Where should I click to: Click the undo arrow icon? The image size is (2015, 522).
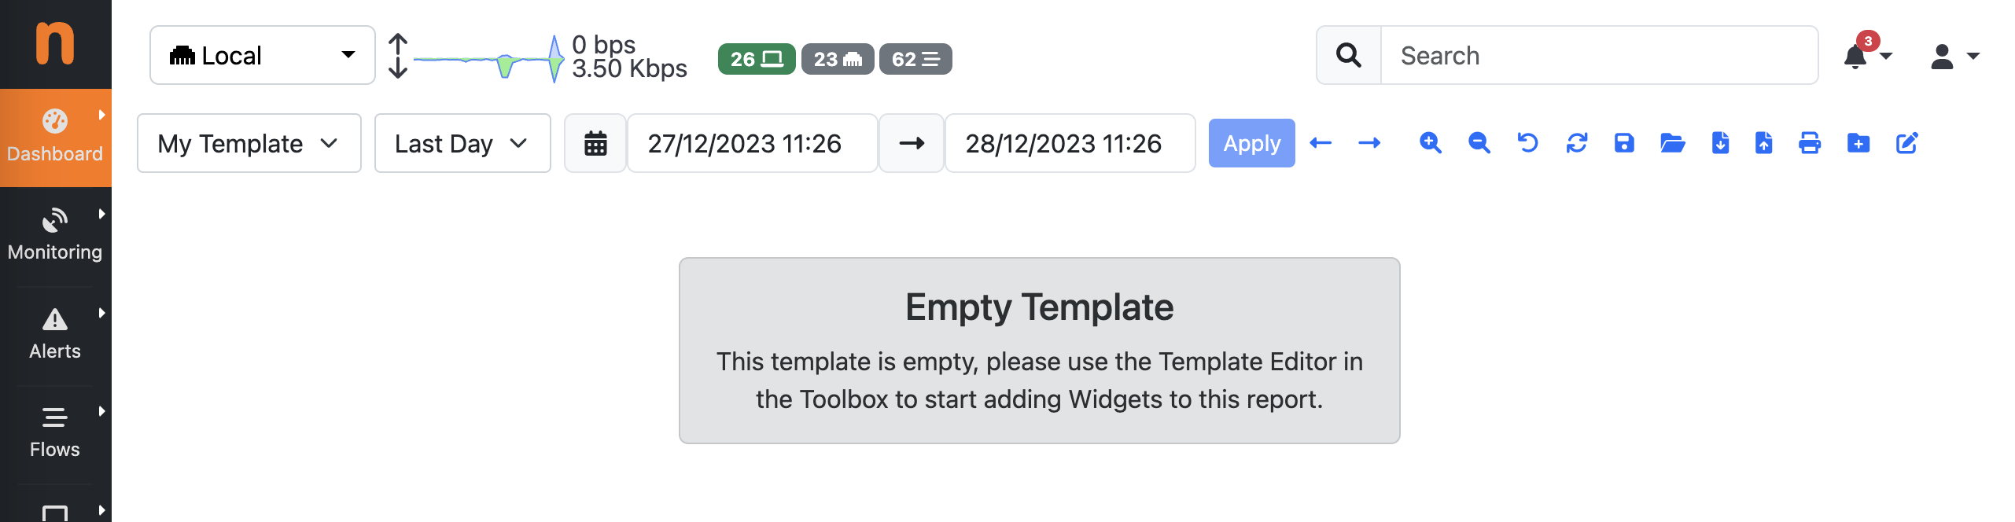pyautogui.click(x=1527, y=143)
